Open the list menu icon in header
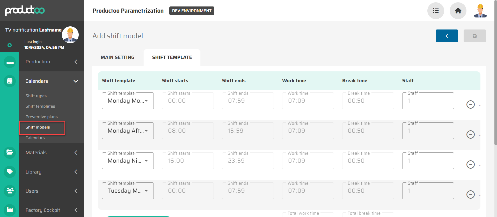 coord(436,11)
